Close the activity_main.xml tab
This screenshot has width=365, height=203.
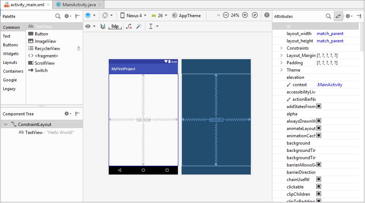48,5
